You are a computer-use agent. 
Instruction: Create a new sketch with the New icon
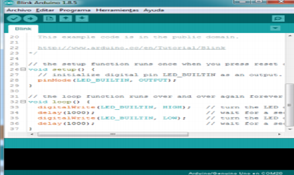tap(49, 19)
